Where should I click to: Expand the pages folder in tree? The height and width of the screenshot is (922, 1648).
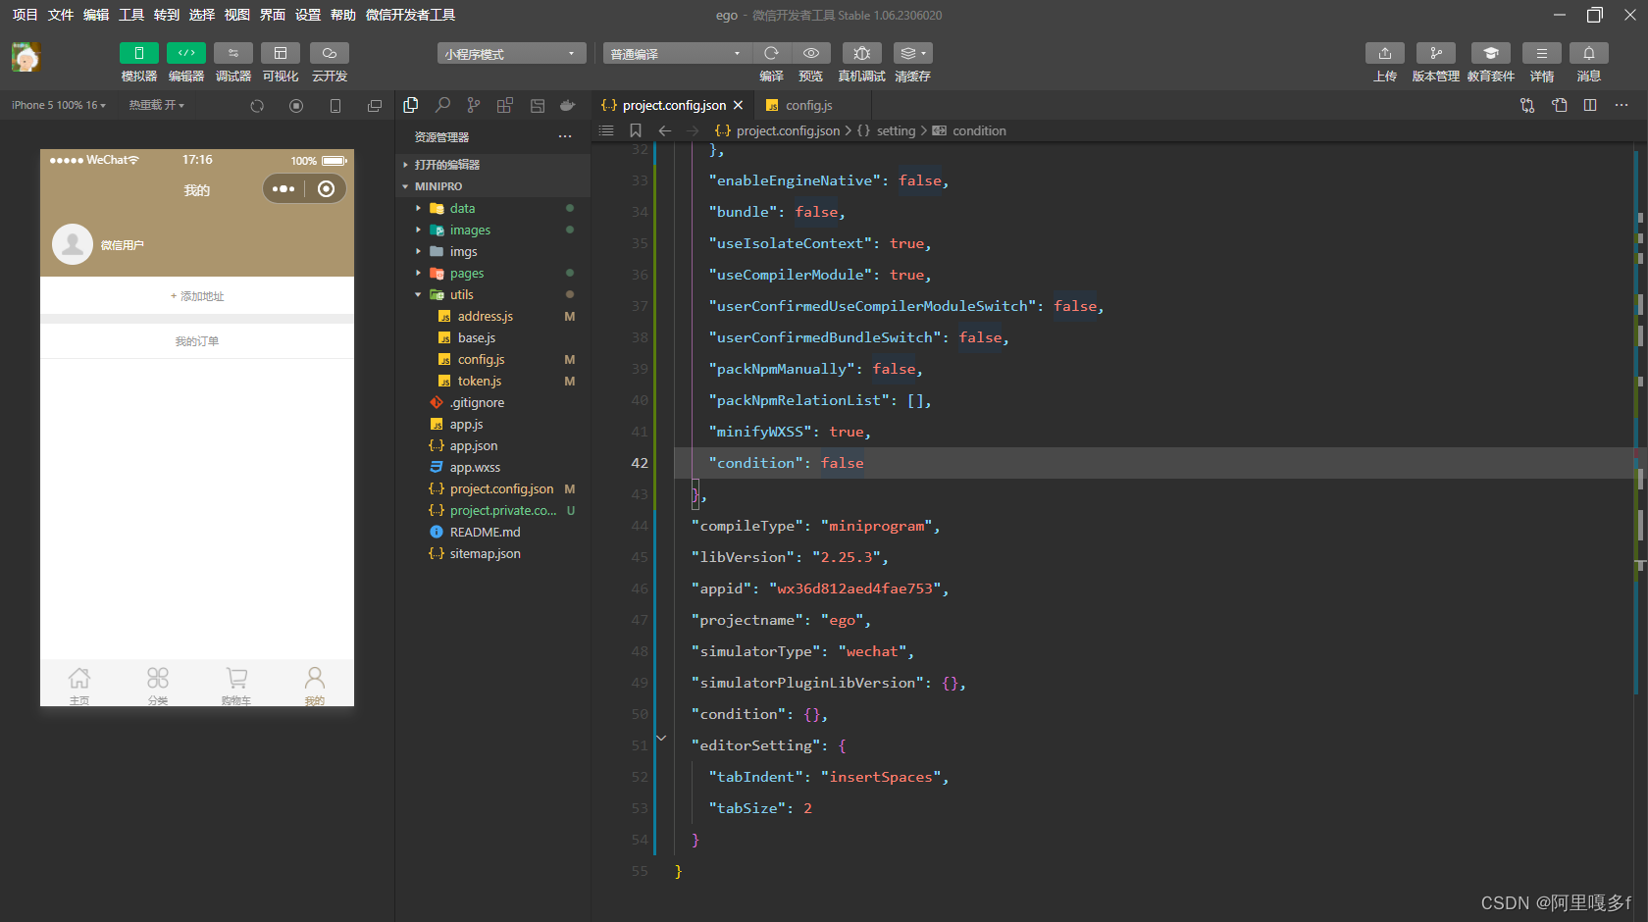tap(467, 274)
